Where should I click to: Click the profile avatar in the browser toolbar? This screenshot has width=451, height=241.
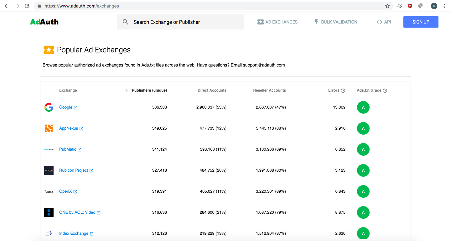point(434,6)
